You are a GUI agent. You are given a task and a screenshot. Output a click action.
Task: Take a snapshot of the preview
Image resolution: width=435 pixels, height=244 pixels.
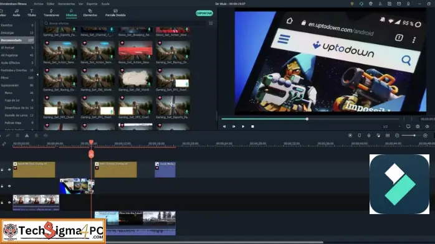pos(418,126)
